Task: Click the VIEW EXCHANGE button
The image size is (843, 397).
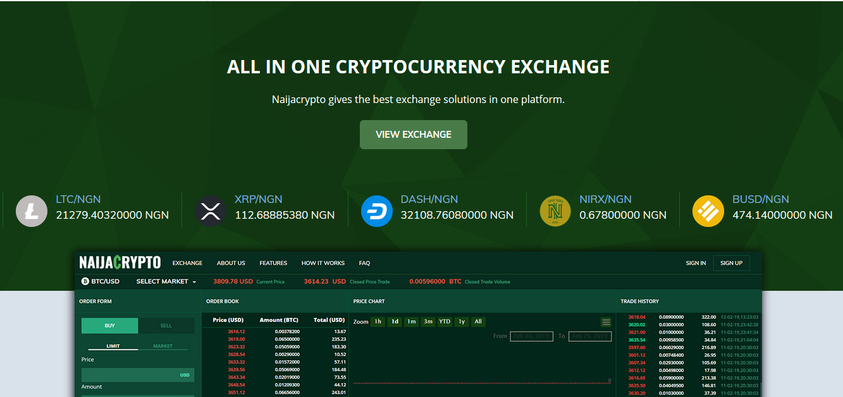Action: point(414,135)
